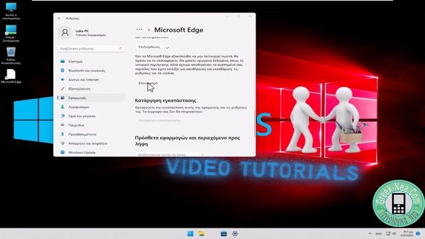Select the Microsoft Edge desktop file icon
This screenshot has height=239, width=425.
[x=11, y=76]
